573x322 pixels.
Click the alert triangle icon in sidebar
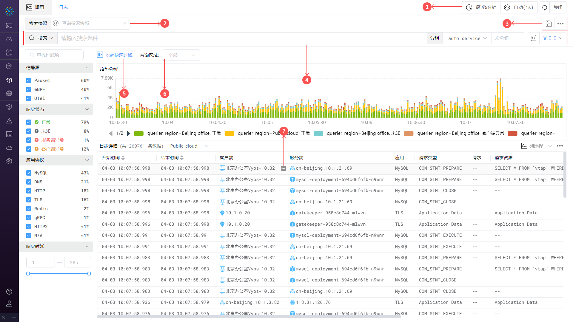(9, 121)
